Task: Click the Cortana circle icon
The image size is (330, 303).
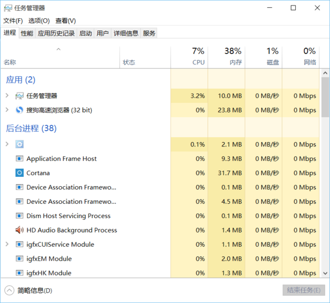Action: click(x=19, y=173)
